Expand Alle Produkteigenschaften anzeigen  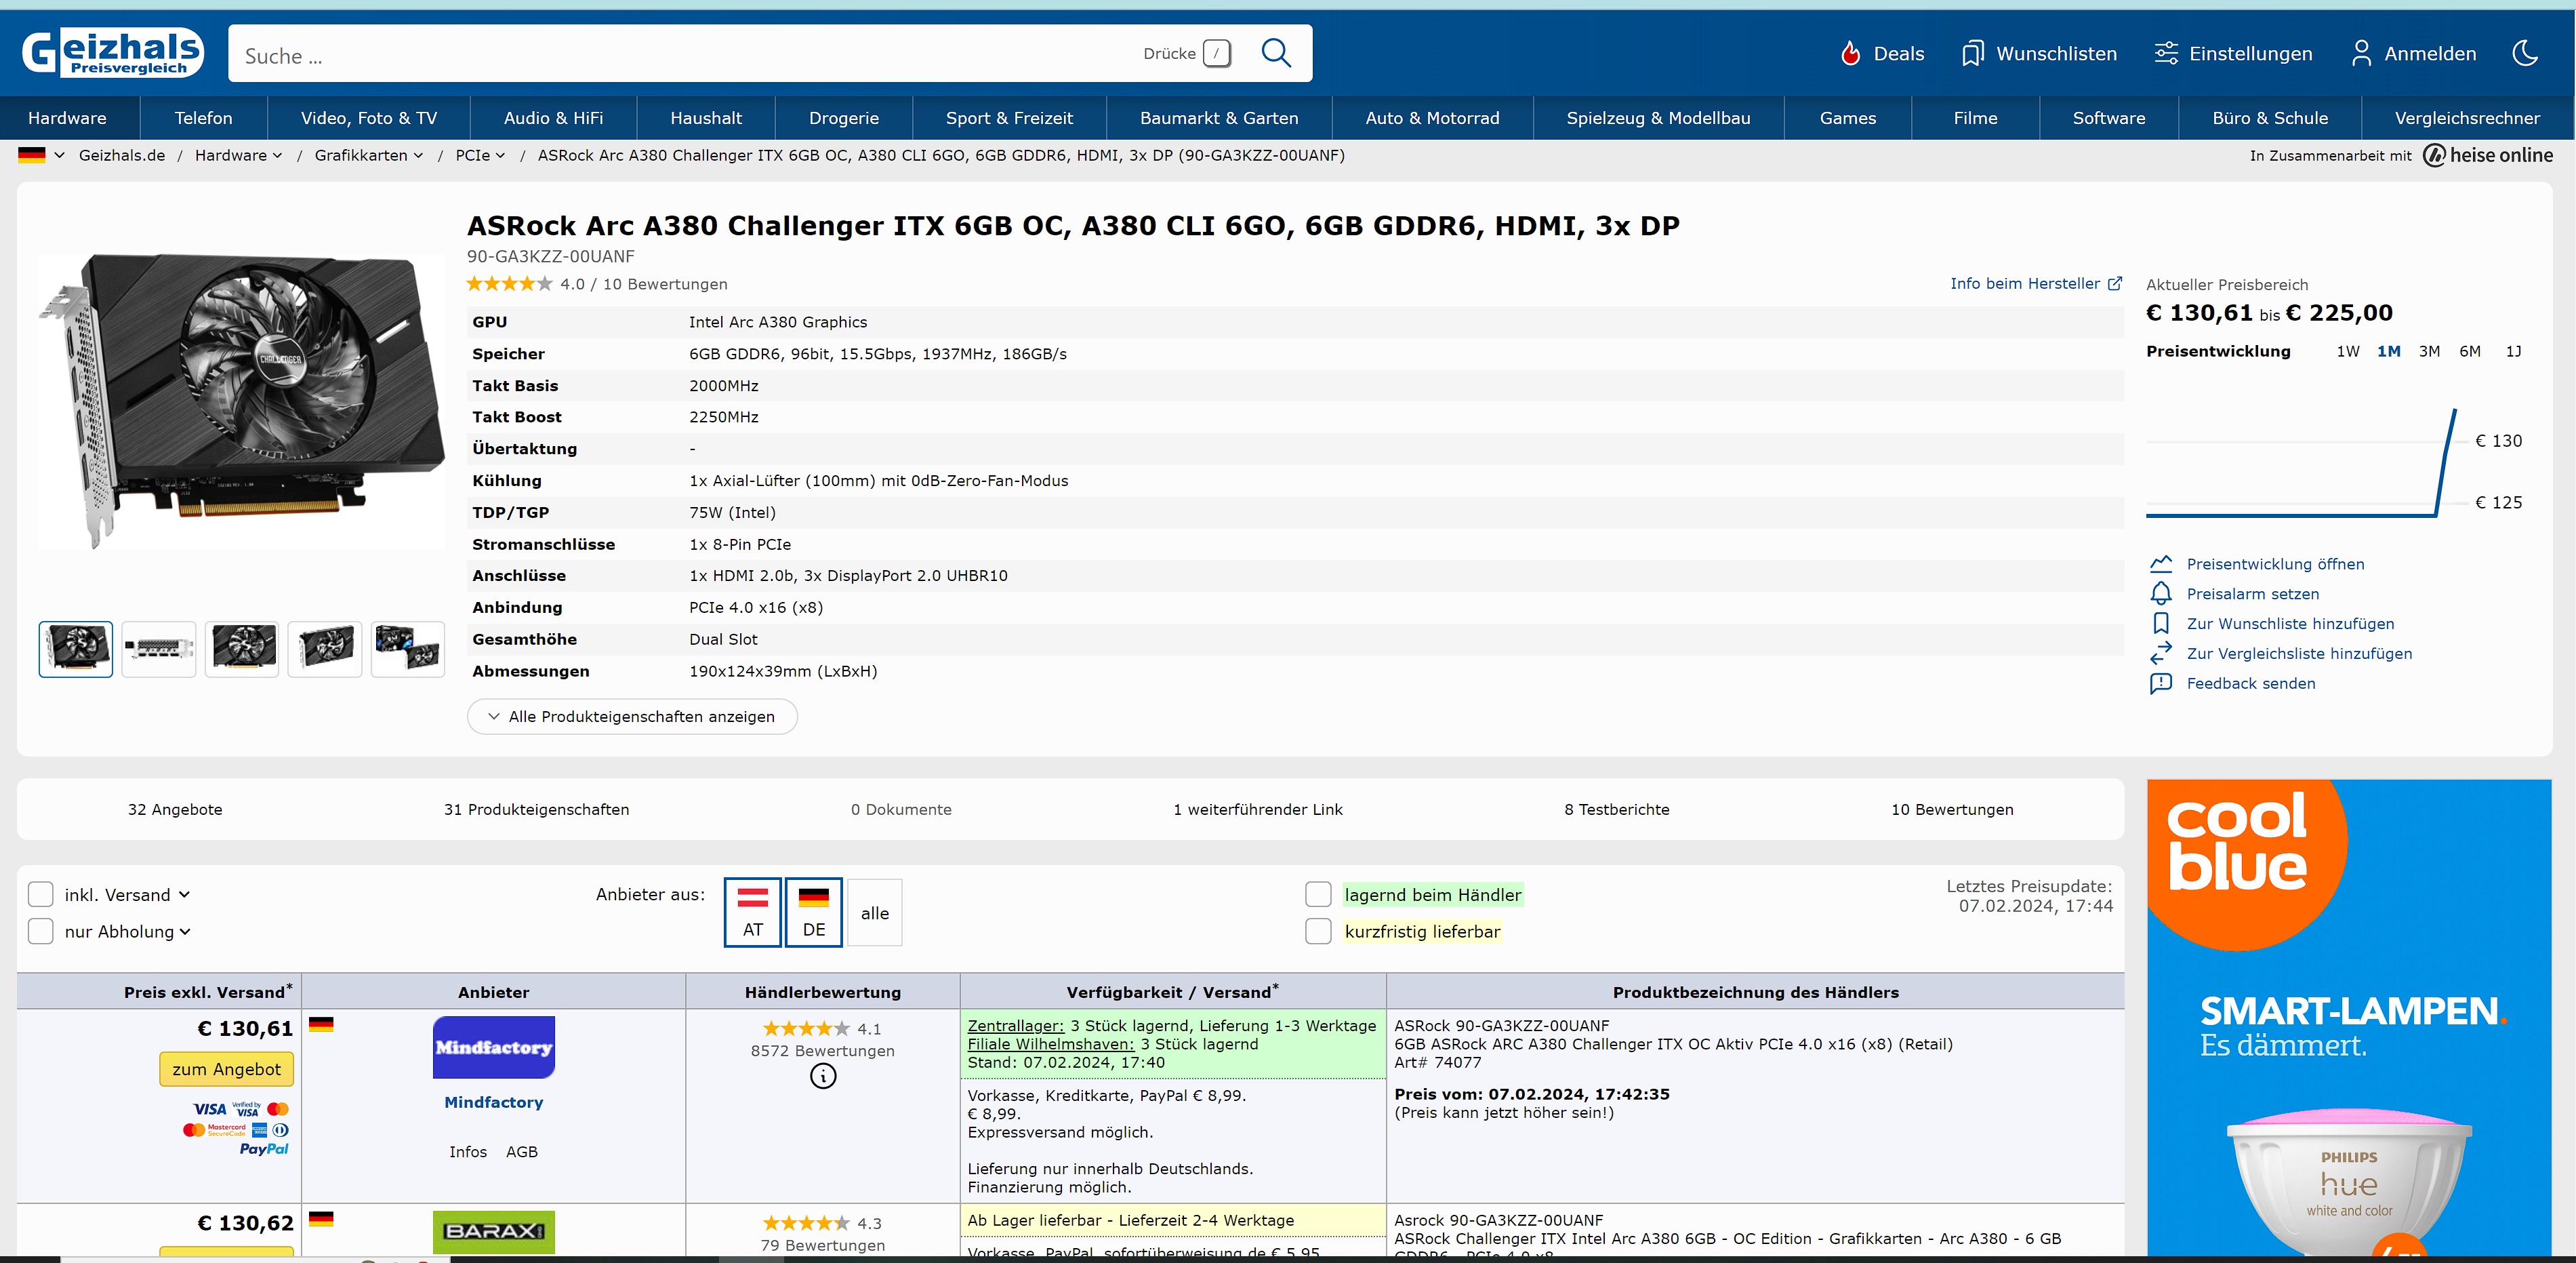click(x=632, y=716)
